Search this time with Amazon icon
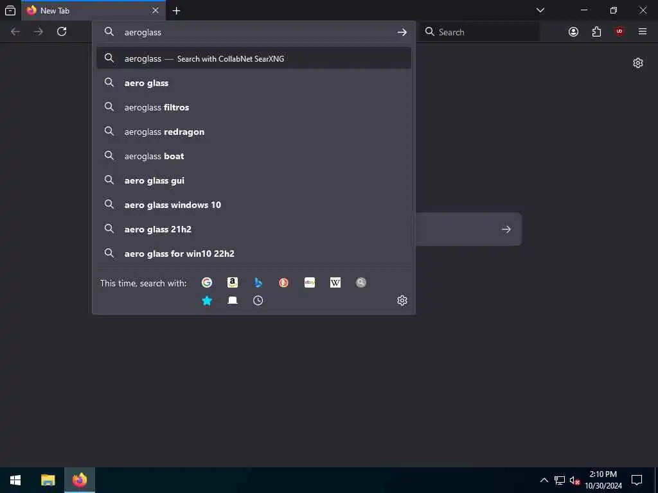The width and height of the screenshot is (658, 493). click(x=233, y=282)
